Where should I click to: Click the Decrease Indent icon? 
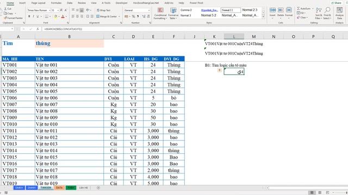click(88, 17)
